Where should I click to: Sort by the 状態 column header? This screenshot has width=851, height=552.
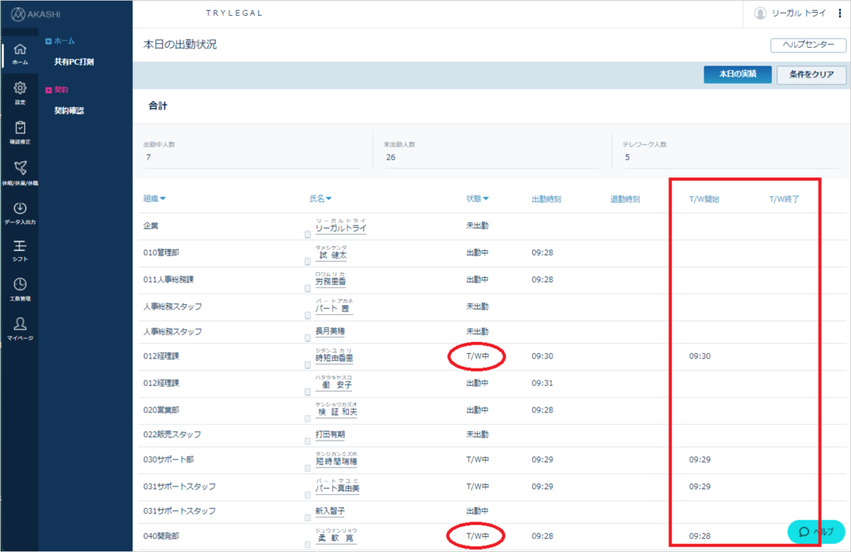tap(477, 199)
